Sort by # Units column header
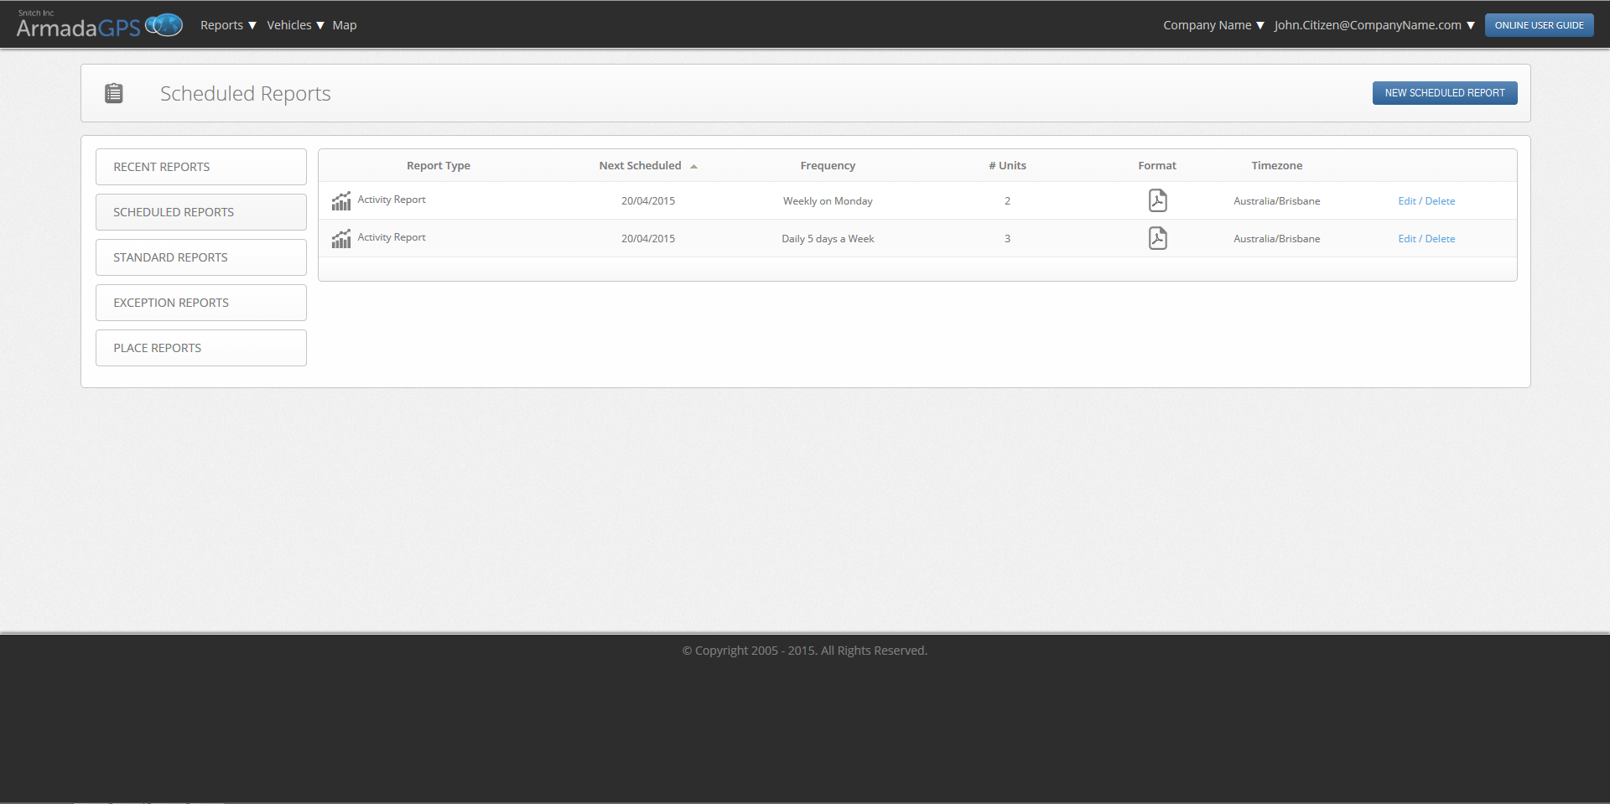This screenshot has height=804, width=1610. point(1007,166)
